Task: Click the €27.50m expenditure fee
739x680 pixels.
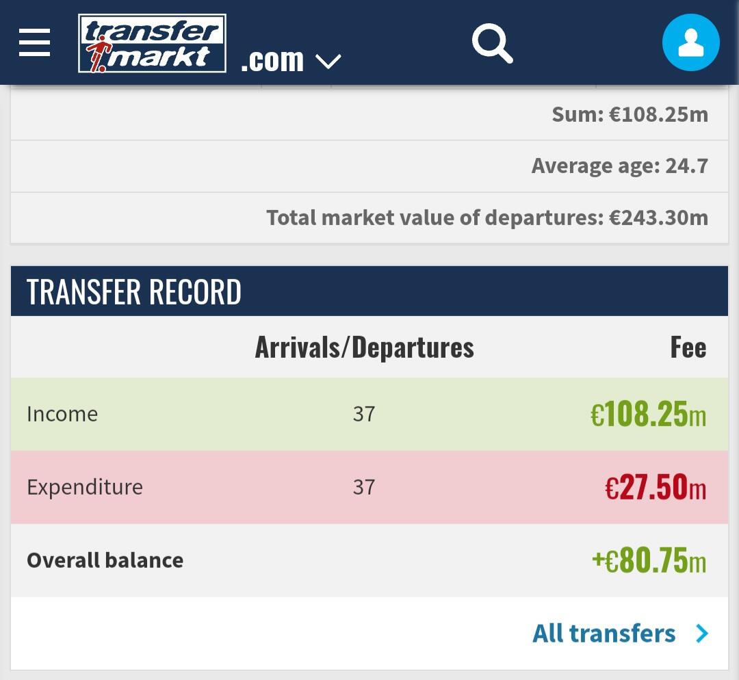Action: [x=655, y=488]
